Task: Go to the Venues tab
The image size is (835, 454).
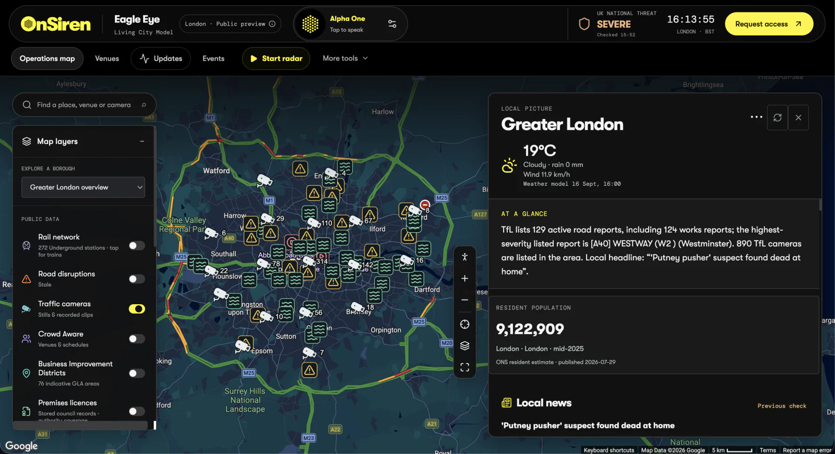Action: coord(107,58)
